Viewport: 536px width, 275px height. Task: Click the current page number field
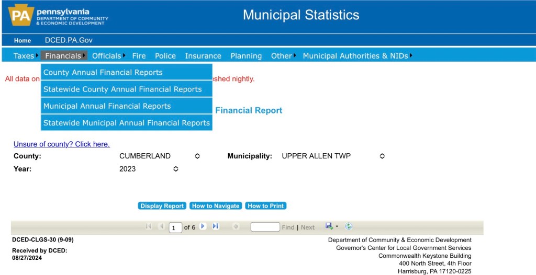click(x=175, y=227)
